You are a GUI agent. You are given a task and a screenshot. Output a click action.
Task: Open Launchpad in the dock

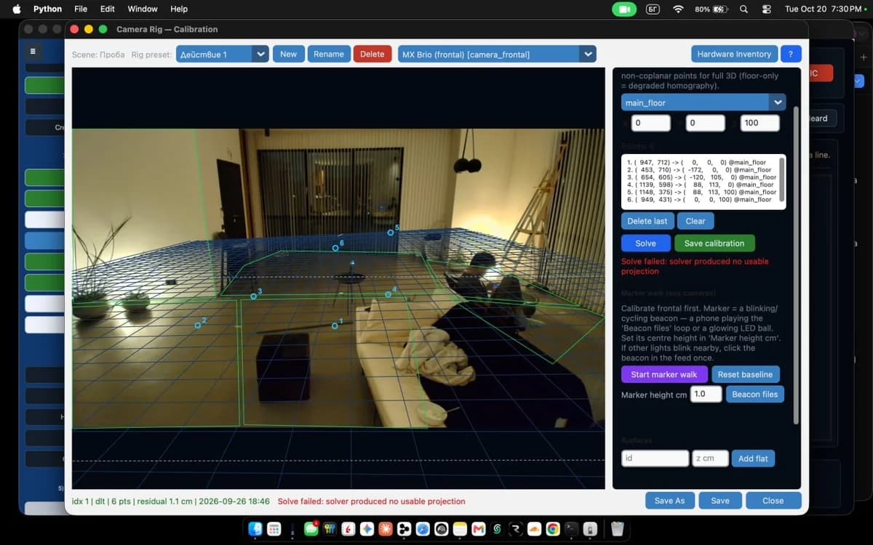(x=274, y=529)
